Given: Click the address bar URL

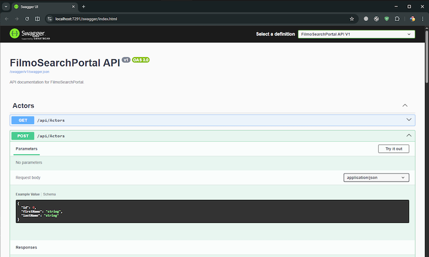Looking at the screenshot, I should click(86, 19).
